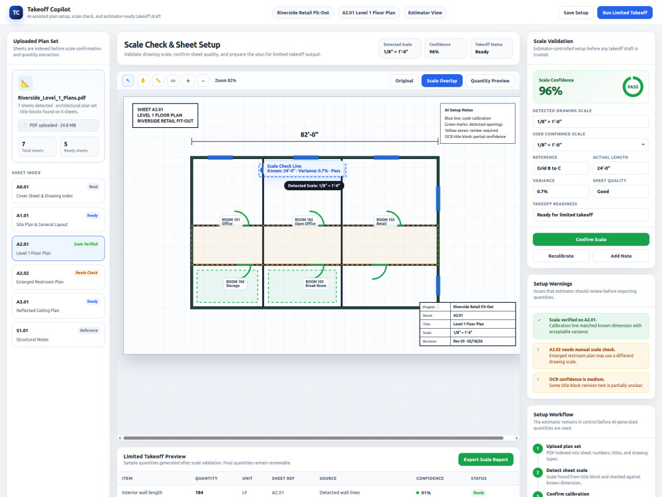Click the Scale Check Line label on plan
This screenshot has height=497, width=662.
click(303, 168)
